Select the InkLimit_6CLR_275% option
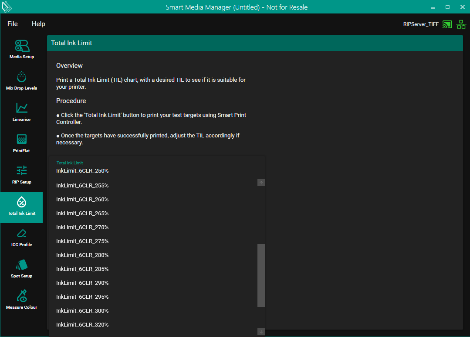Image resolution: width=470 pixels, height=337 pixels. click(x=82, y=241)
